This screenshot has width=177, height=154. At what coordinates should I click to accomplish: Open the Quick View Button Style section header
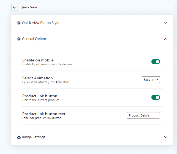(40, 23)
